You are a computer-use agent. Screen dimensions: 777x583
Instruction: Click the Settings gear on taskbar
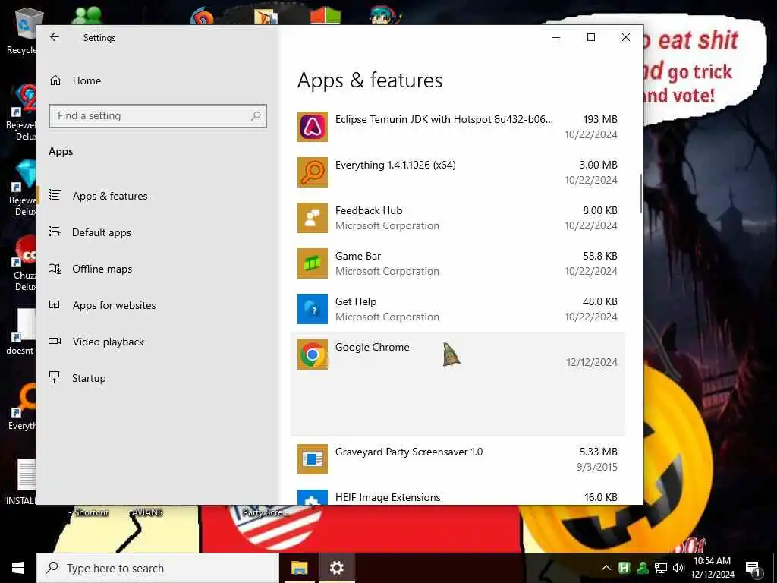(x=336, y=568)
